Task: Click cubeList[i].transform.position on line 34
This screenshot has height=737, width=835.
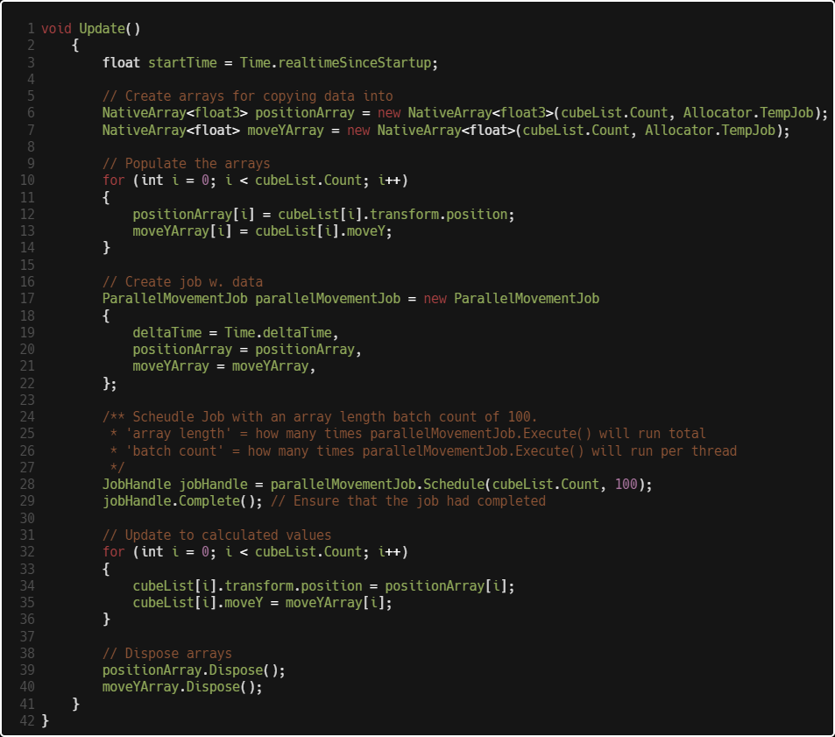Action: 248,586
